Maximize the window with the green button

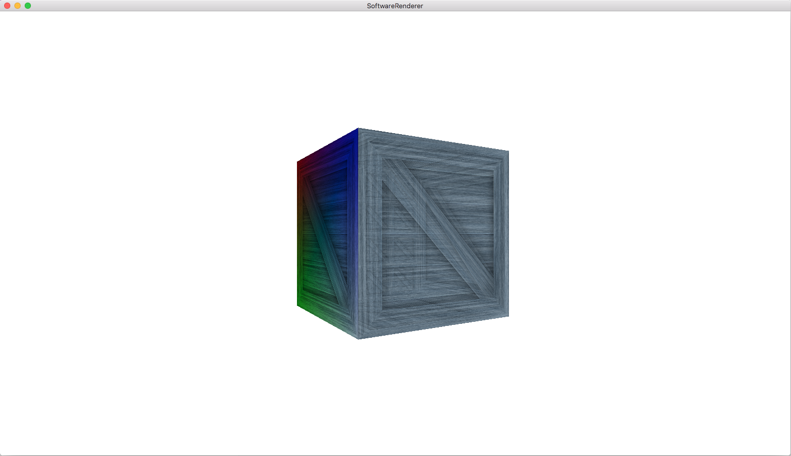[x=28, y=6]
